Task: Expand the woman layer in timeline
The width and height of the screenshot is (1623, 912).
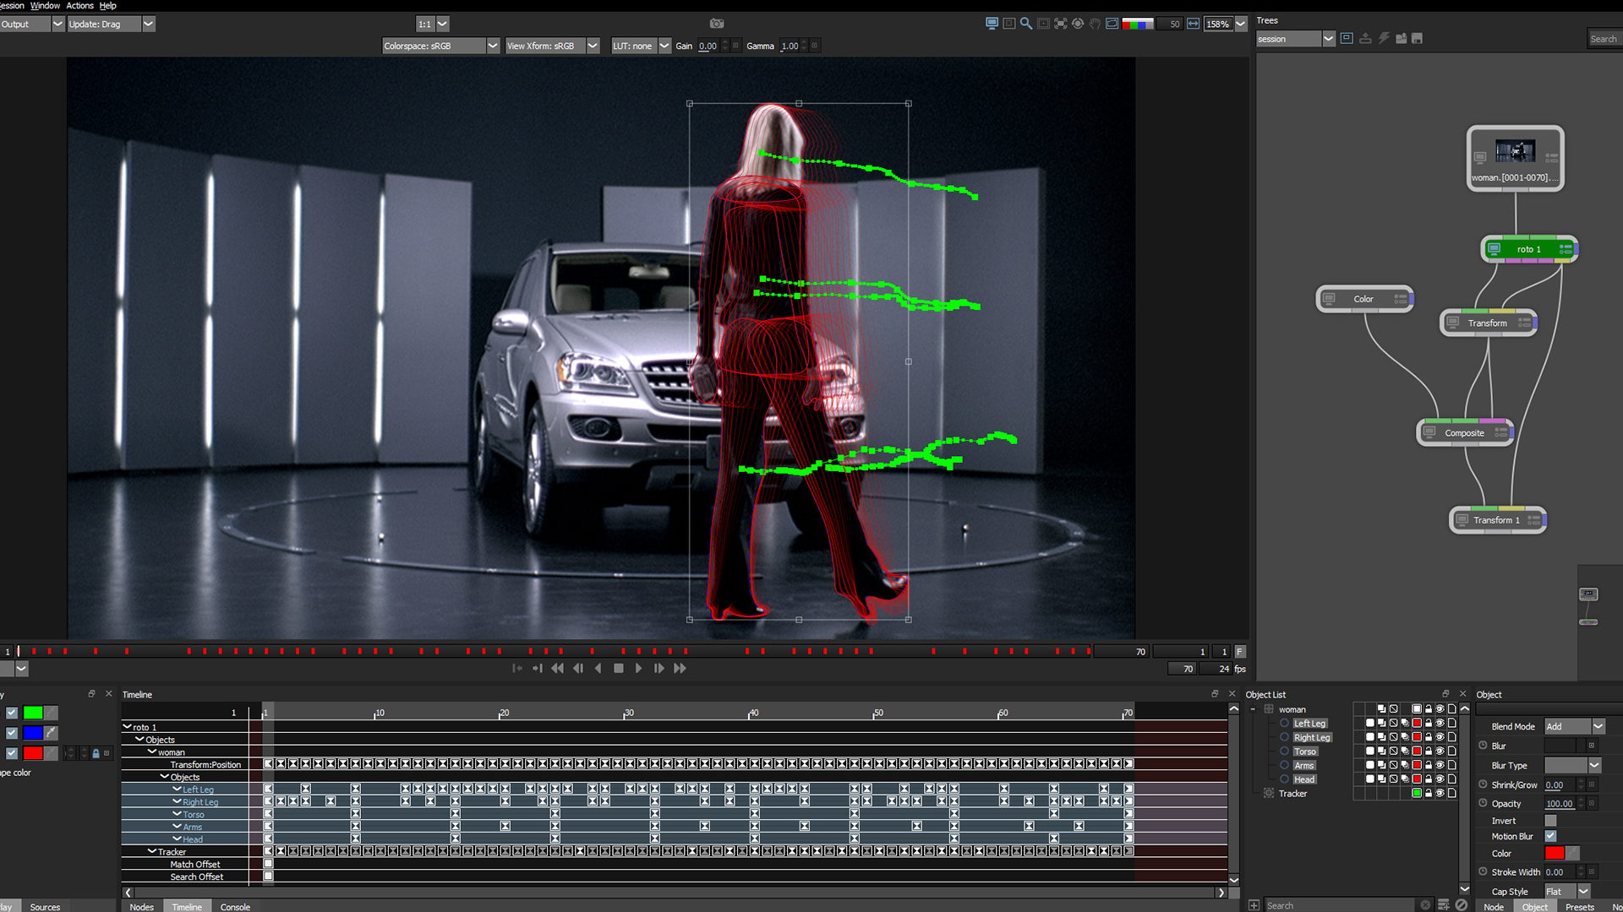Action: 145,751
